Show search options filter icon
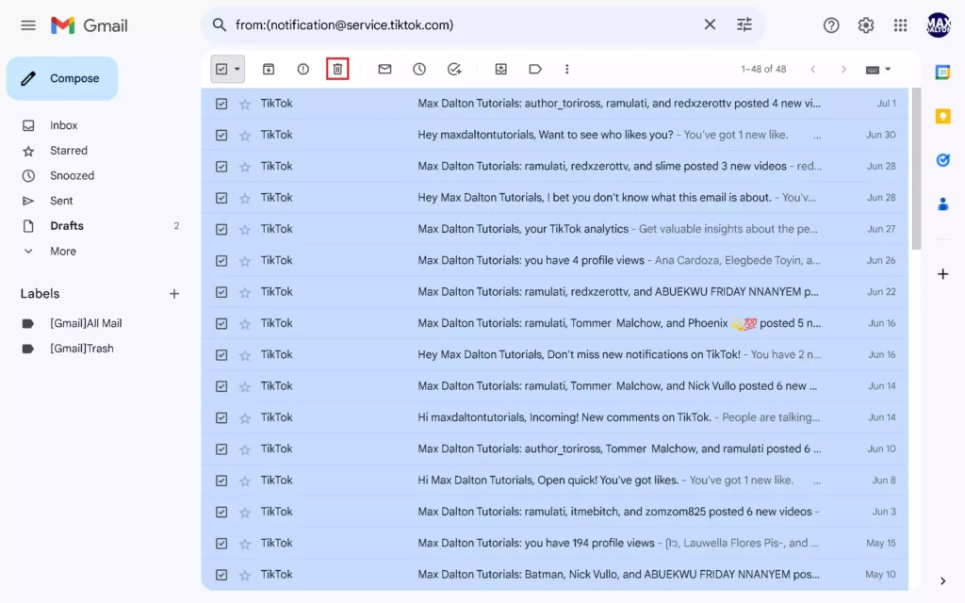The height and width of the screenshot is (603, 965). (744, 24)
